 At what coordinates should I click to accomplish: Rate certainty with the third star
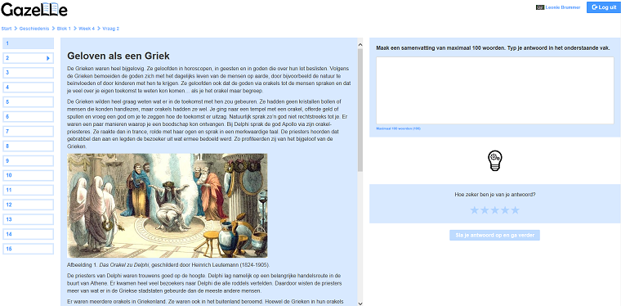point(494,210)
